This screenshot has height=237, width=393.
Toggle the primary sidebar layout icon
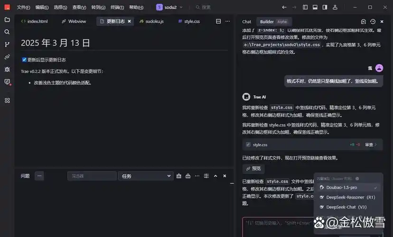click(305, 7)
